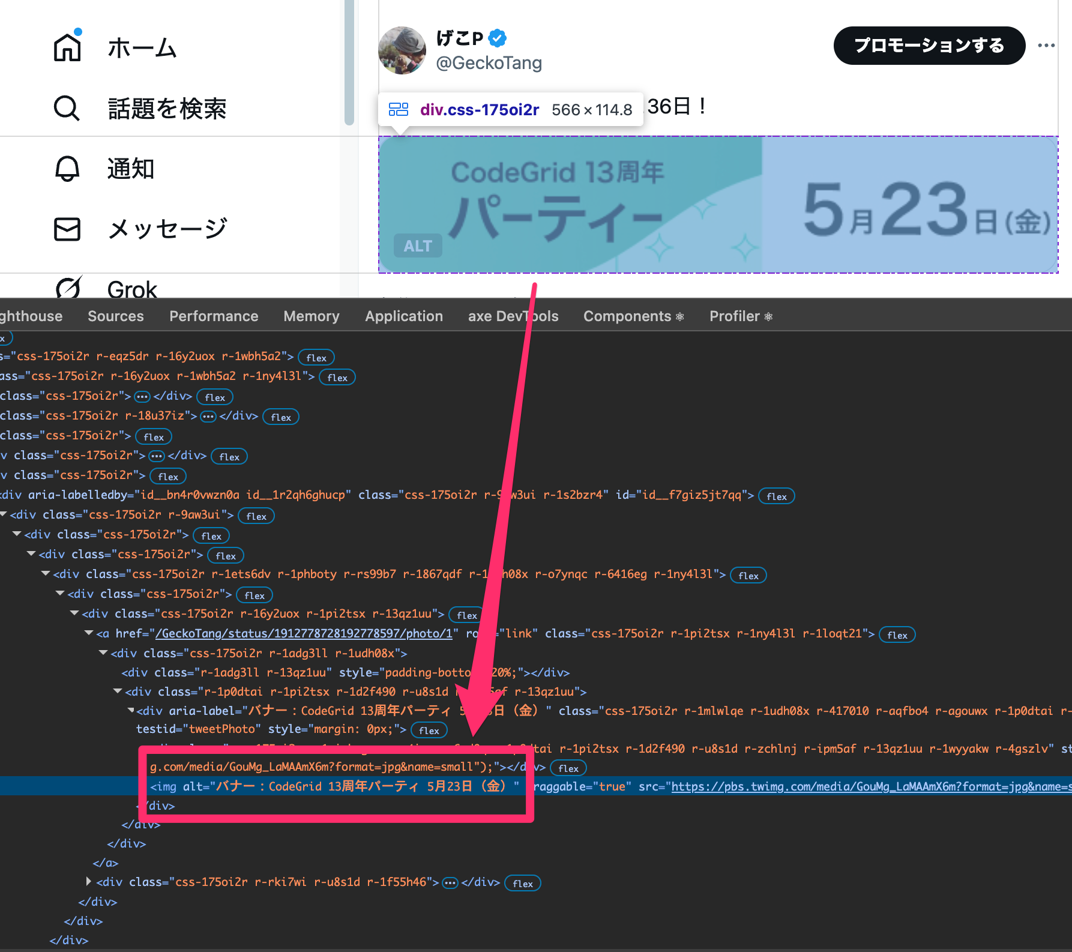Select the padding-bottom style div row

pyautogui.click(x=345, y=672)
